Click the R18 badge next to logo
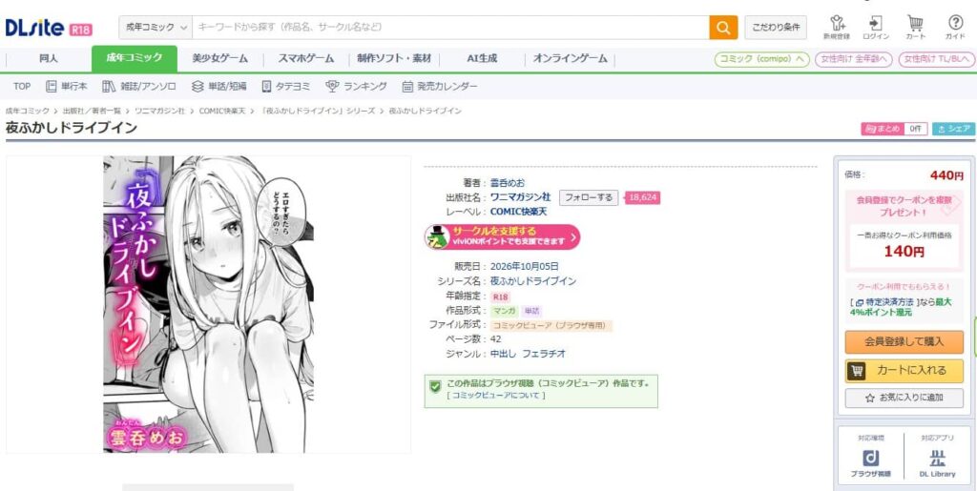The width and height of the screenshot is (977, 491). [80, 30]
